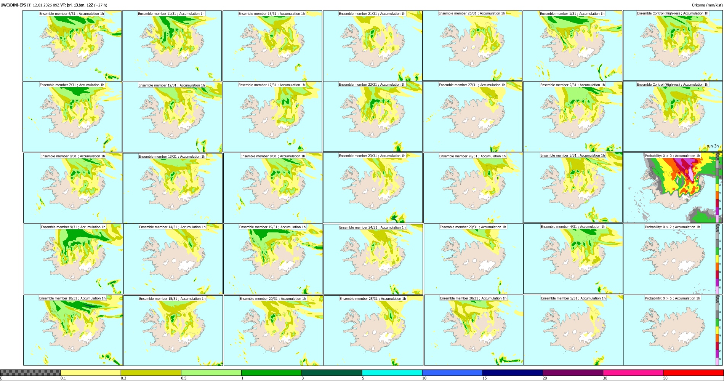The width and height of the screenshot is (724, 381).
Task: Open the Ensemble member 22/31 map panel
Action: 373,117
